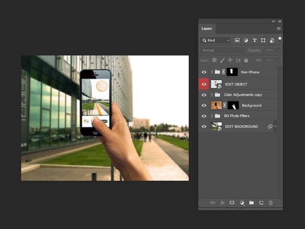Hide the Non-Phone group
Screen dimensions: 305x229
[x=204, y=72]
